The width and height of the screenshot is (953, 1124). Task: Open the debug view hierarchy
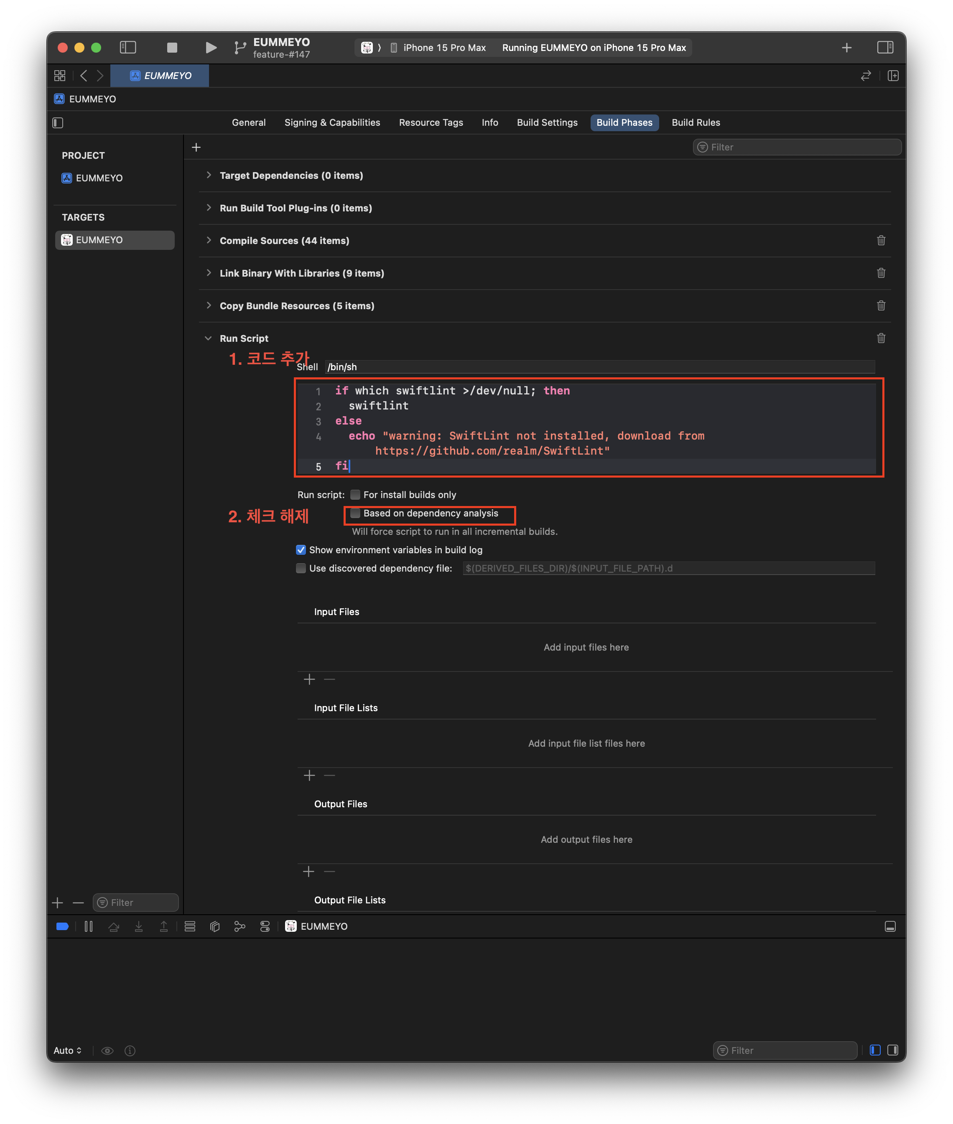[214, 926]
